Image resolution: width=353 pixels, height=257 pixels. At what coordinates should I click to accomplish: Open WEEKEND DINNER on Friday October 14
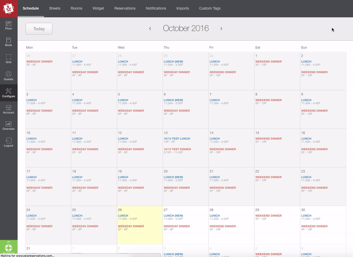click(223, 149)
